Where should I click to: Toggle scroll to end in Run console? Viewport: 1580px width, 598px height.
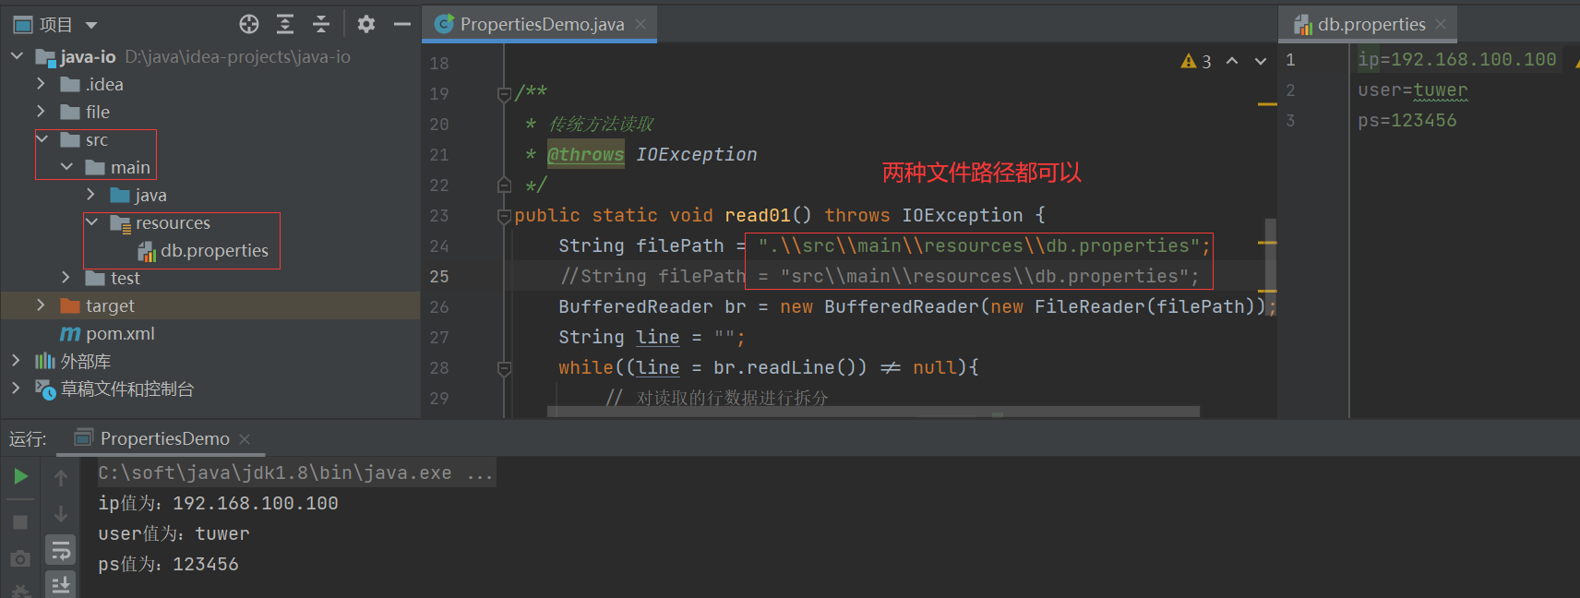pos(61,584)
